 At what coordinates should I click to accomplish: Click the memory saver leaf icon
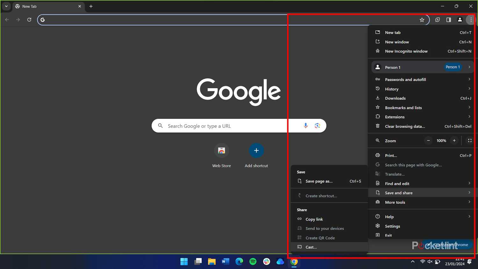(437, 19)
